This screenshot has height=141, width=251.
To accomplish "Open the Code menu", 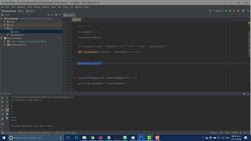I will point(29,7).
